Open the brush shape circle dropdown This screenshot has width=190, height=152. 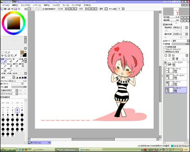(x=9, y=90)
